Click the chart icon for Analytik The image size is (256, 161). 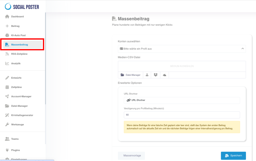7,63
